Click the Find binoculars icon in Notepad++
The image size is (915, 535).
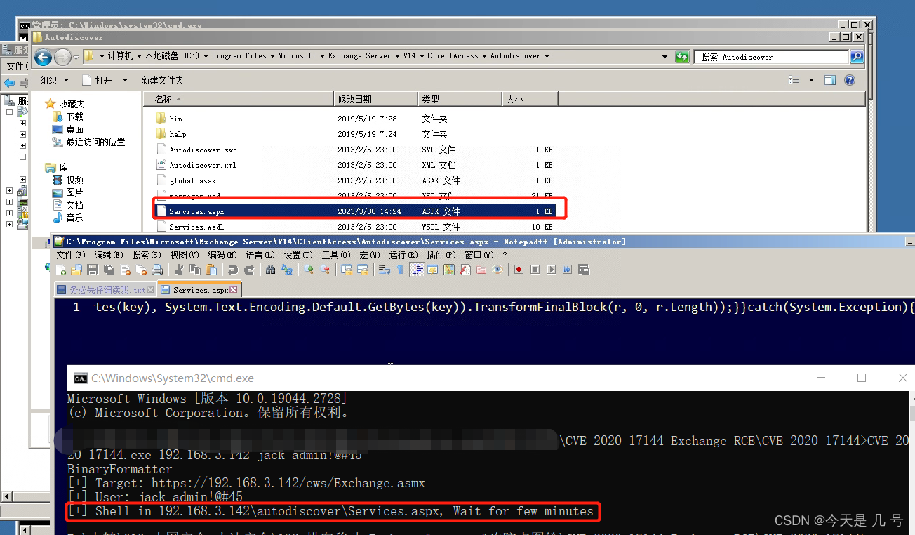(270, 270)
